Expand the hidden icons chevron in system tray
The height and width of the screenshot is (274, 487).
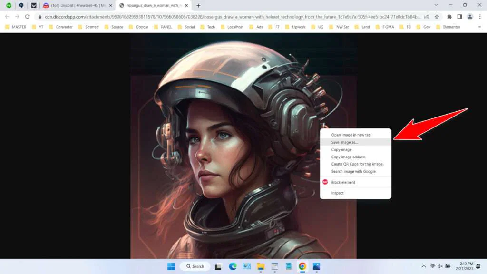point(423,266)
